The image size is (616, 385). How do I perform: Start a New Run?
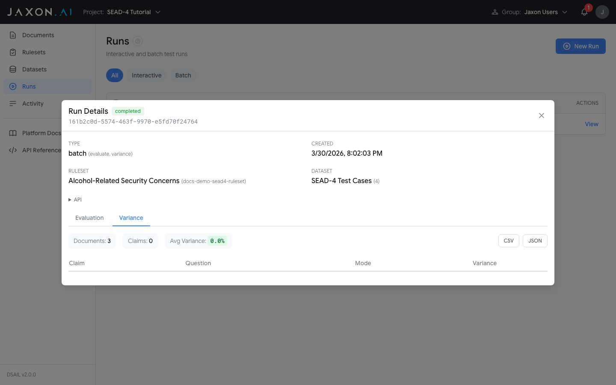(580, 46)
